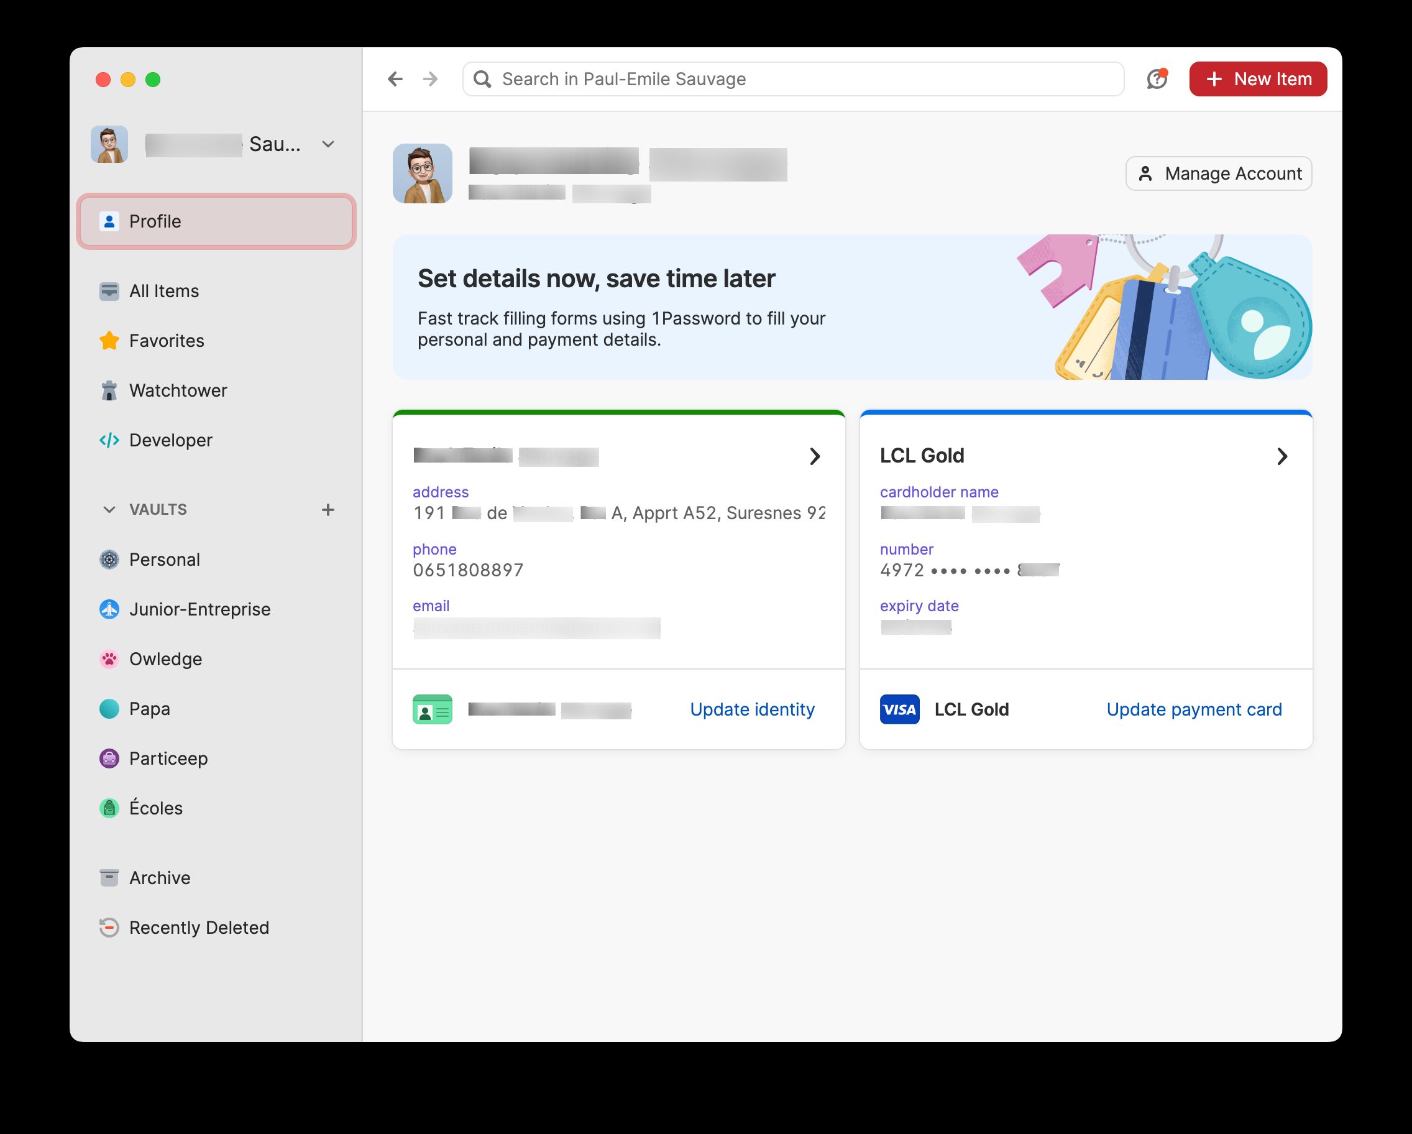The image size is (1412, 1134).
Task: Click Update identity link
Action: coord(752,708)
